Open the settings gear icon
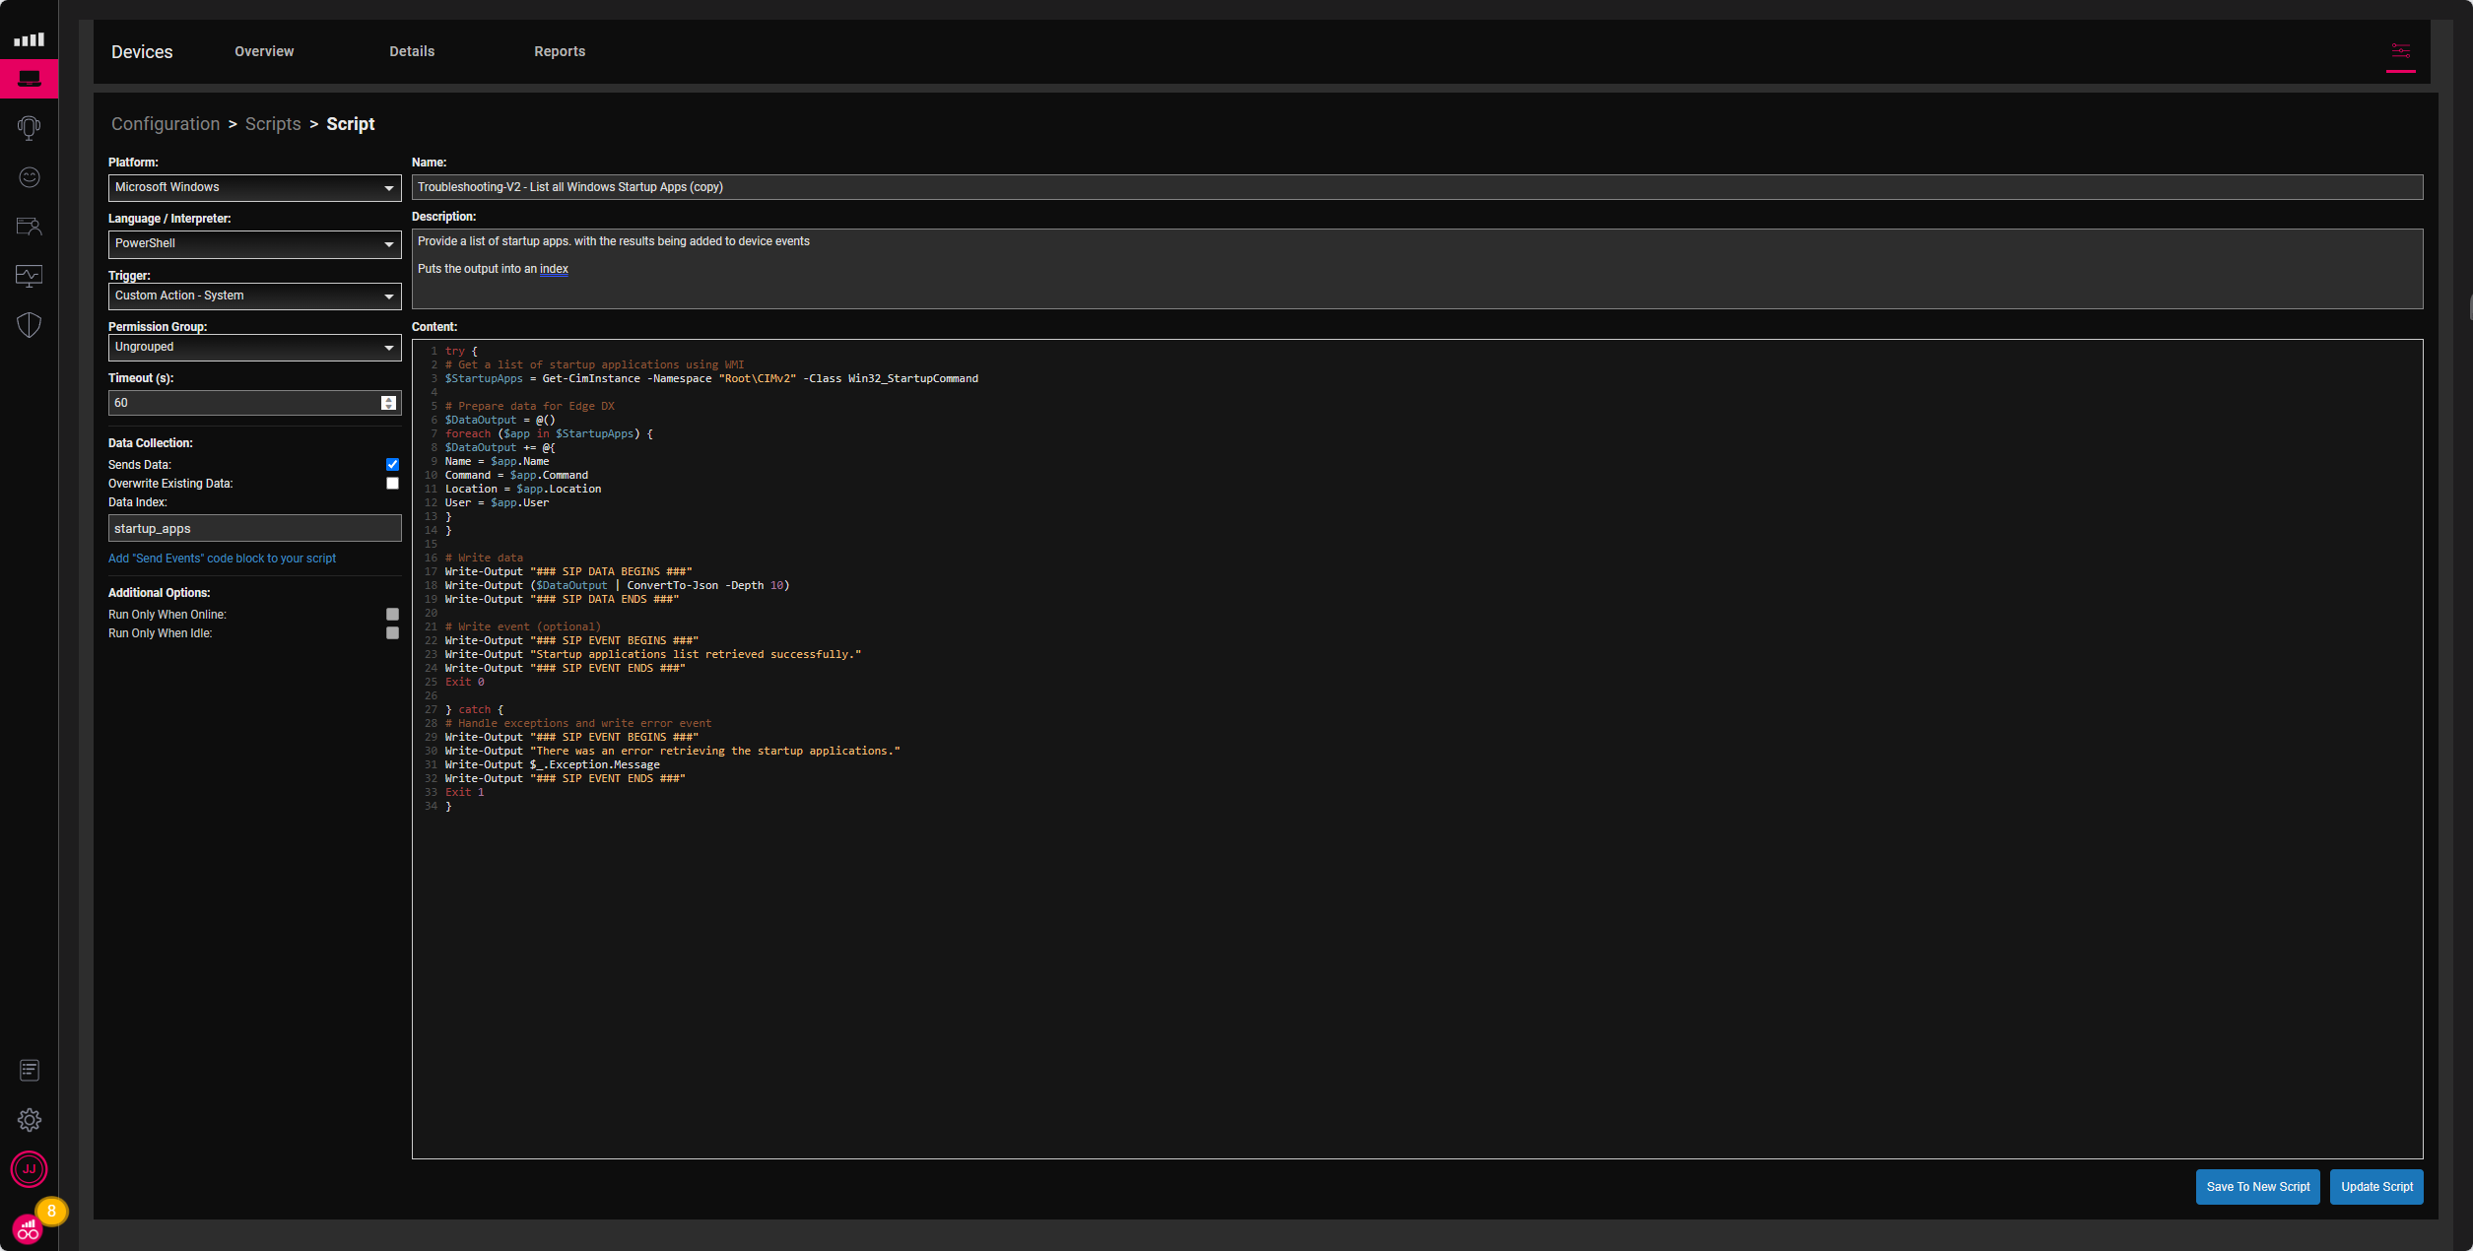The image size is (2473, 1251). click(x=29, y=1120)
